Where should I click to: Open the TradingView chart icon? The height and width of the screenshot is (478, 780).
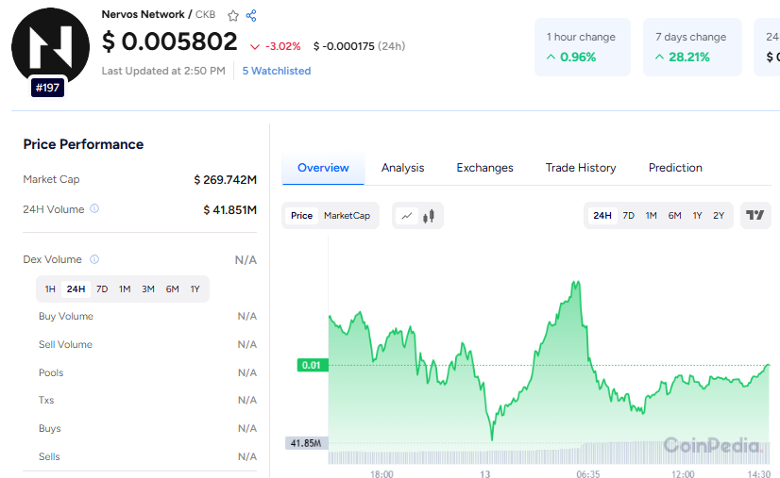(755, 215)
